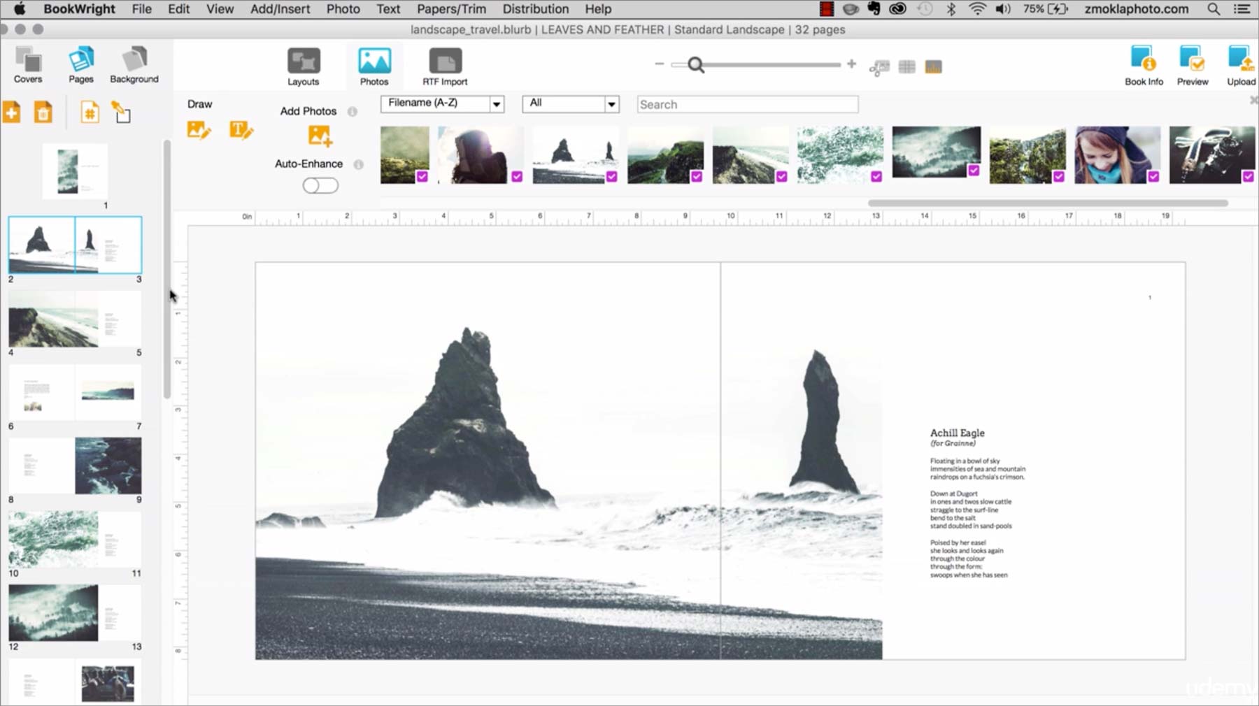This screenshot has height=706, width=1259.
Task: Select the Photos tool
Action: (374, 67)
